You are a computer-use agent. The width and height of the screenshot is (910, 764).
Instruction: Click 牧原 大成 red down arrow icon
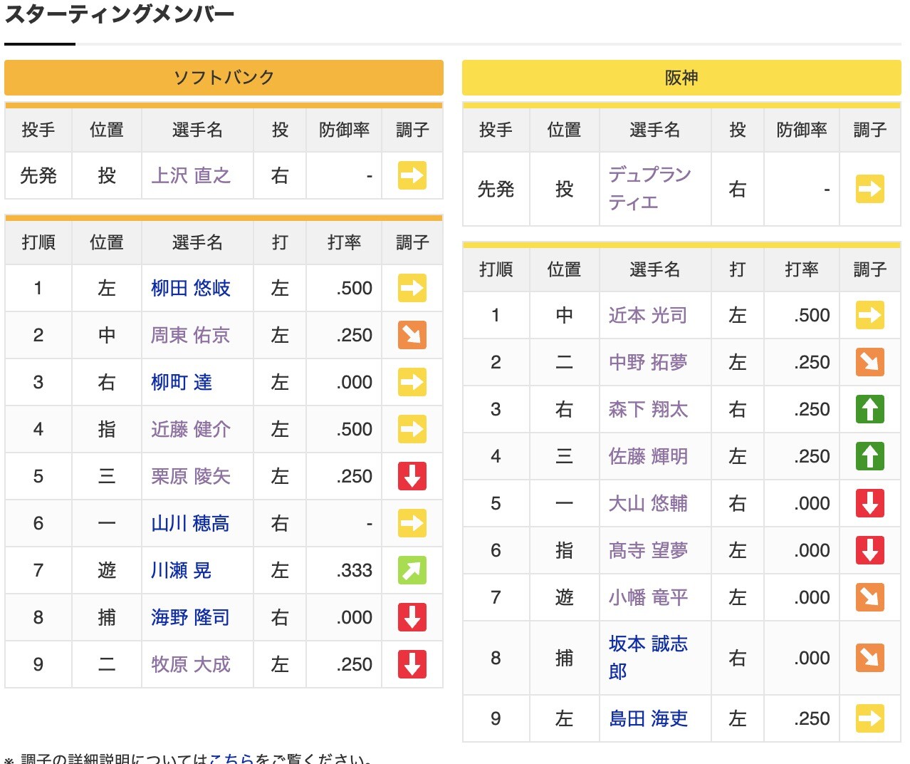tap(412, 664)
